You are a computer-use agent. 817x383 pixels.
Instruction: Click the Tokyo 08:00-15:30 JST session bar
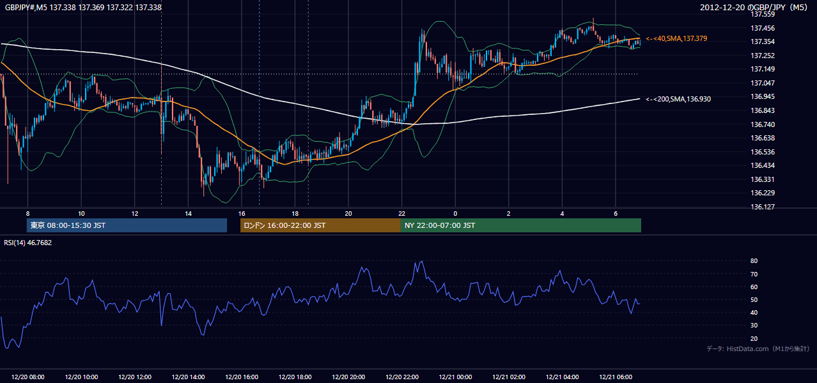(127, 225)
